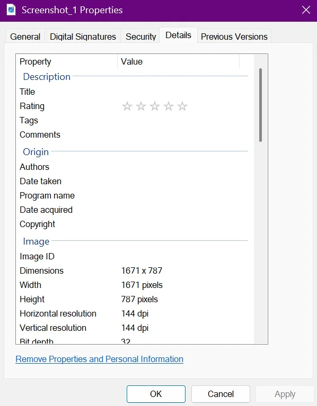317x406 pixels.
Task: Set rating to three stars
Action: 155,106
